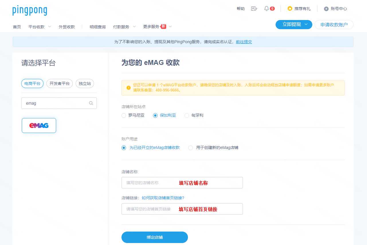This screenshot has height=245, width=367.
Task: Open the notification bell icon
Action: tap(266, 9)
